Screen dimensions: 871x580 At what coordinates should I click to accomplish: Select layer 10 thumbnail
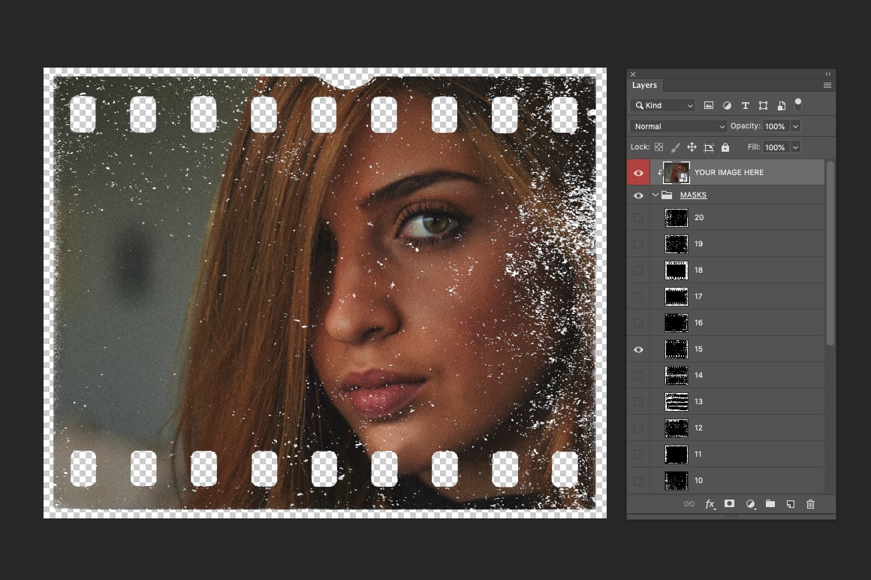(677, 481)
